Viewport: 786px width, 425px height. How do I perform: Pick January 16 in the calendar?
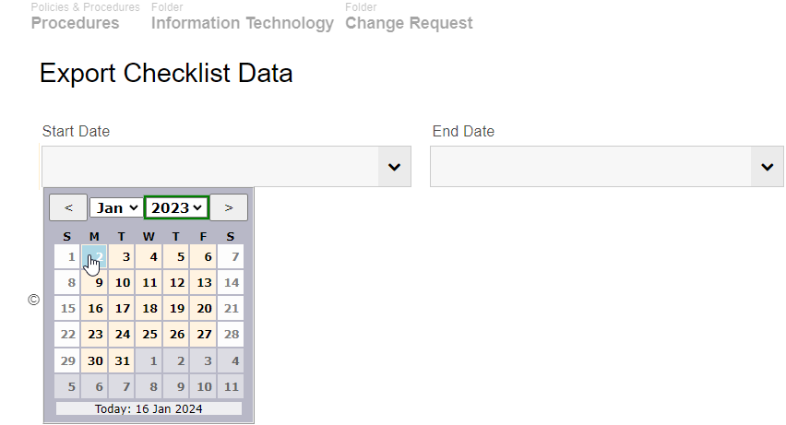click(x=94, y=309)
